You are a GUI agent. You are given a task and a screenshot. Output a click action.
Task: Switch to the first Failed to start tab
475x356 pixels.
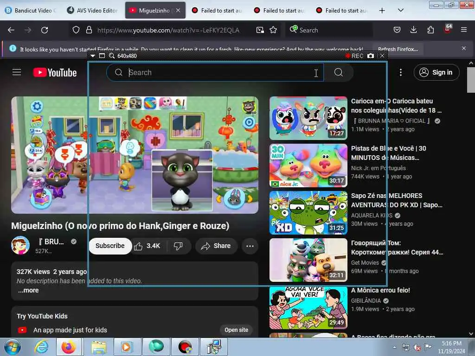click(x=217, y=10)
